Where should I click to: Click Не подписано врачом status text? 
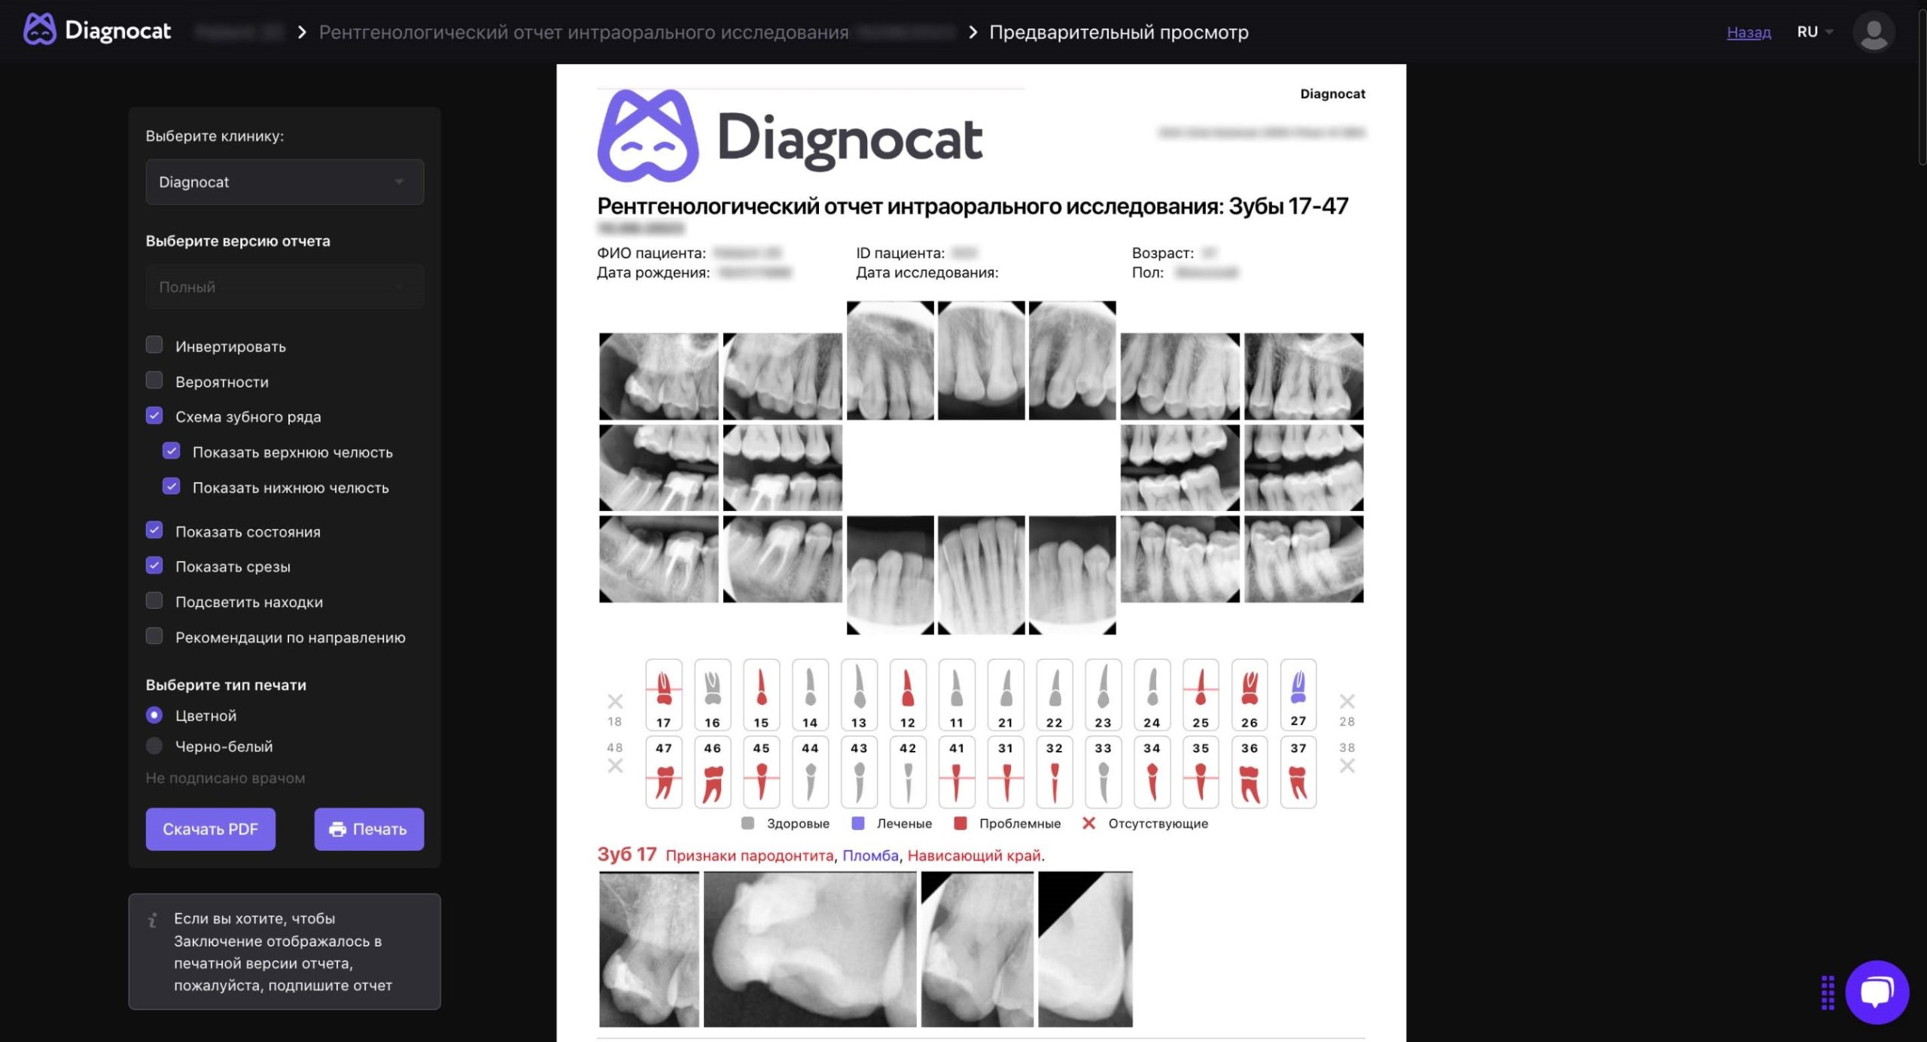tap(225, 778)
